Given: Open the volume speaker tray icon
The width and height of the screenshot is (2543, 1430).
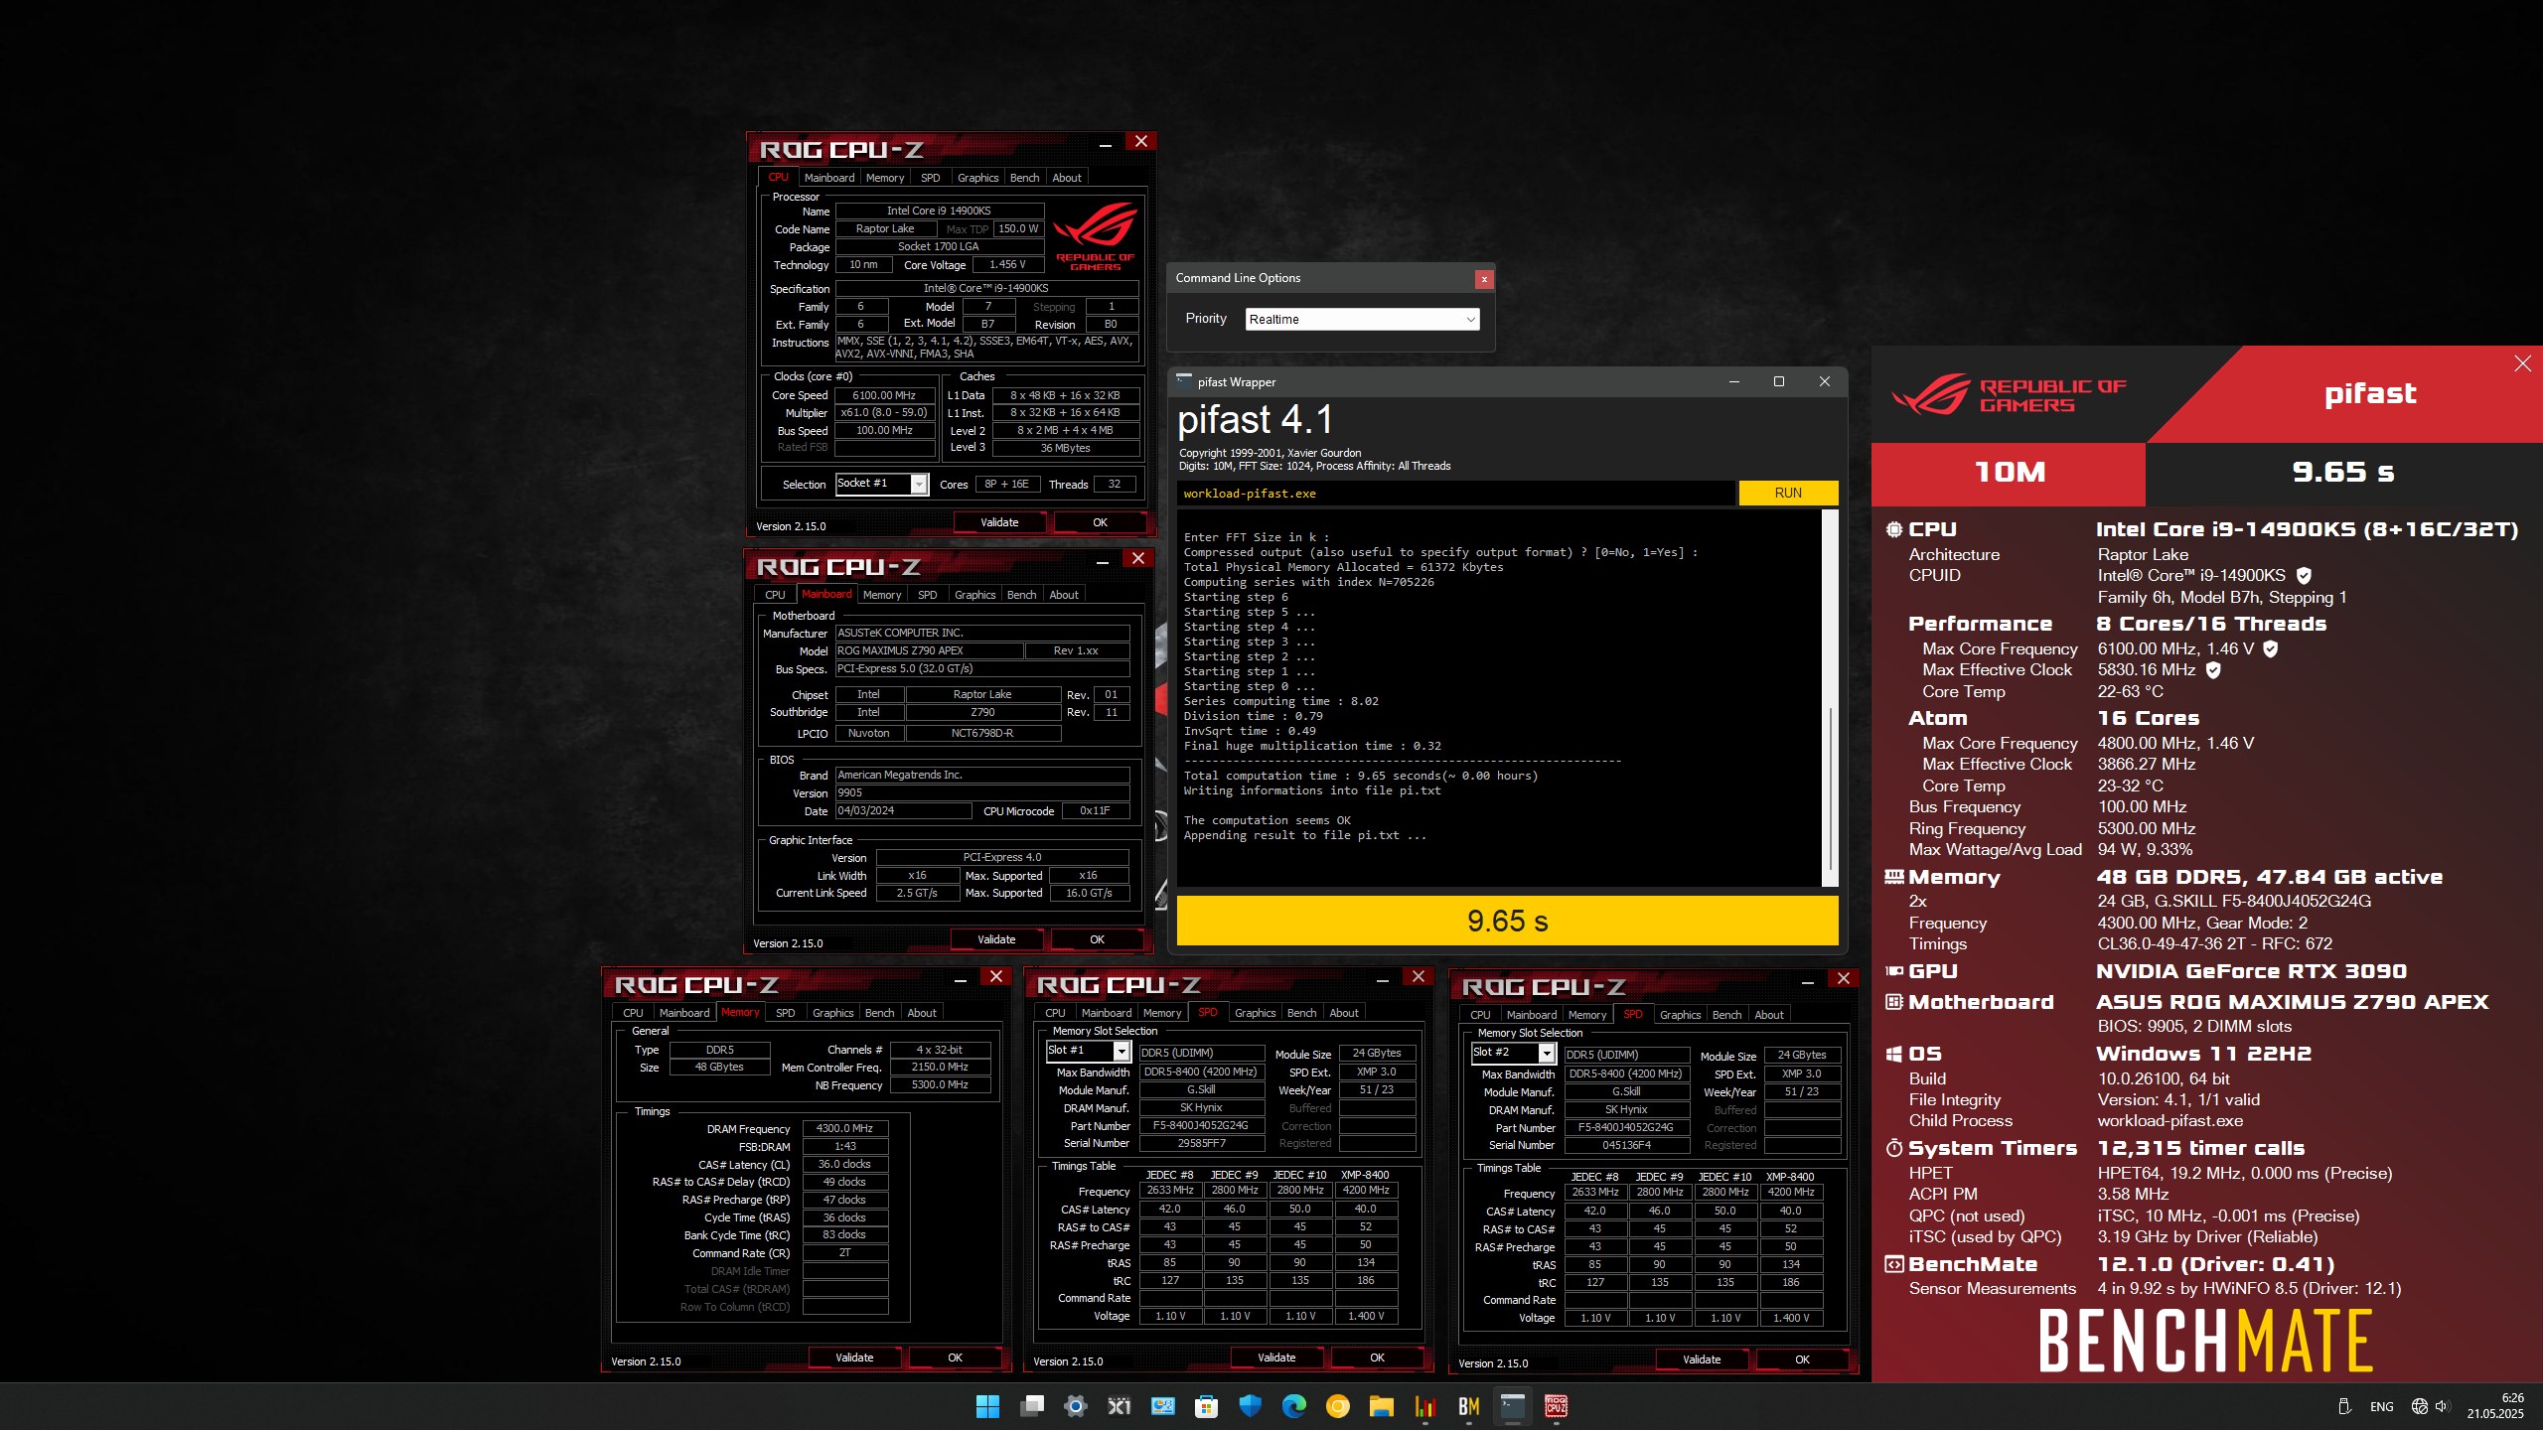Looking at the screenshot, I should tap(2443, 1406).
